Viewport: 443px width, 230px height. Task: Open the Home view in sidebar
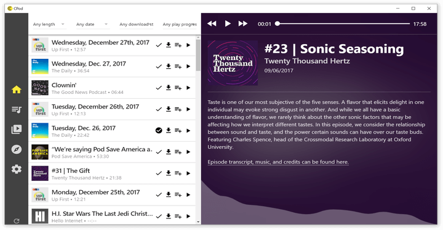(17, 90)
